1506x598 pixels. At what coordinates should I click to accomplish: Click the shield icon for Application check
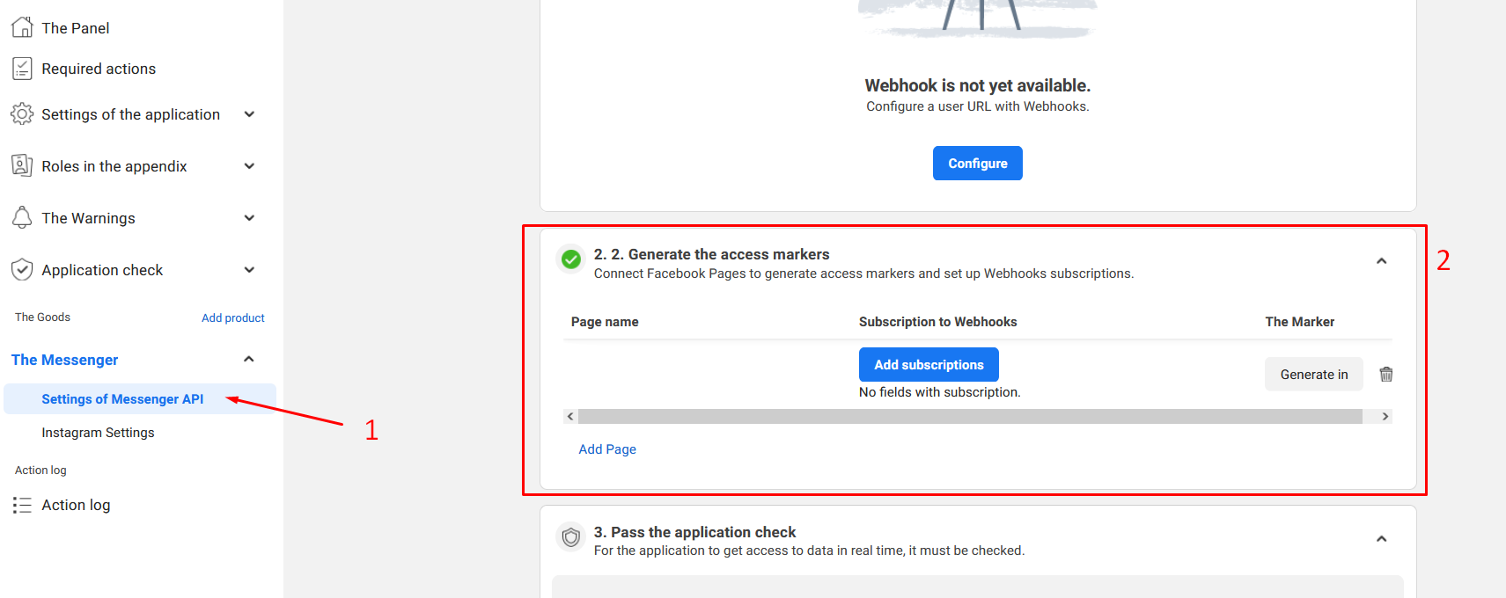pyautogui.click(x=22, y=270)
